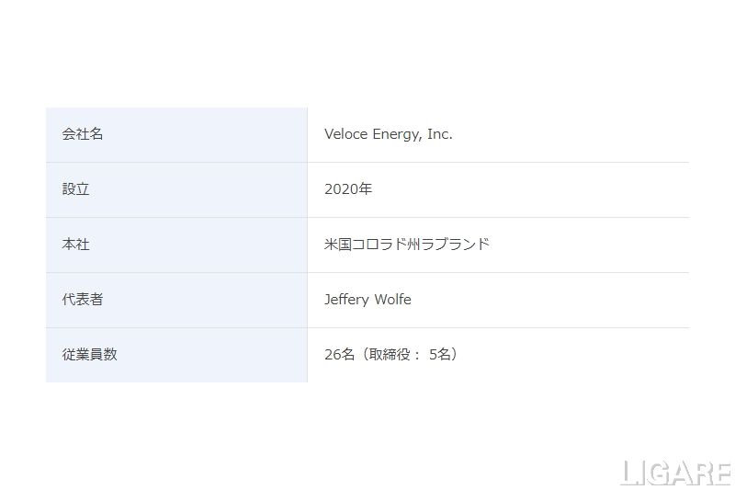This screenshot has width=735, height=490.
Task: Click the 26名 employee count text
Action: tap(339, 354)
